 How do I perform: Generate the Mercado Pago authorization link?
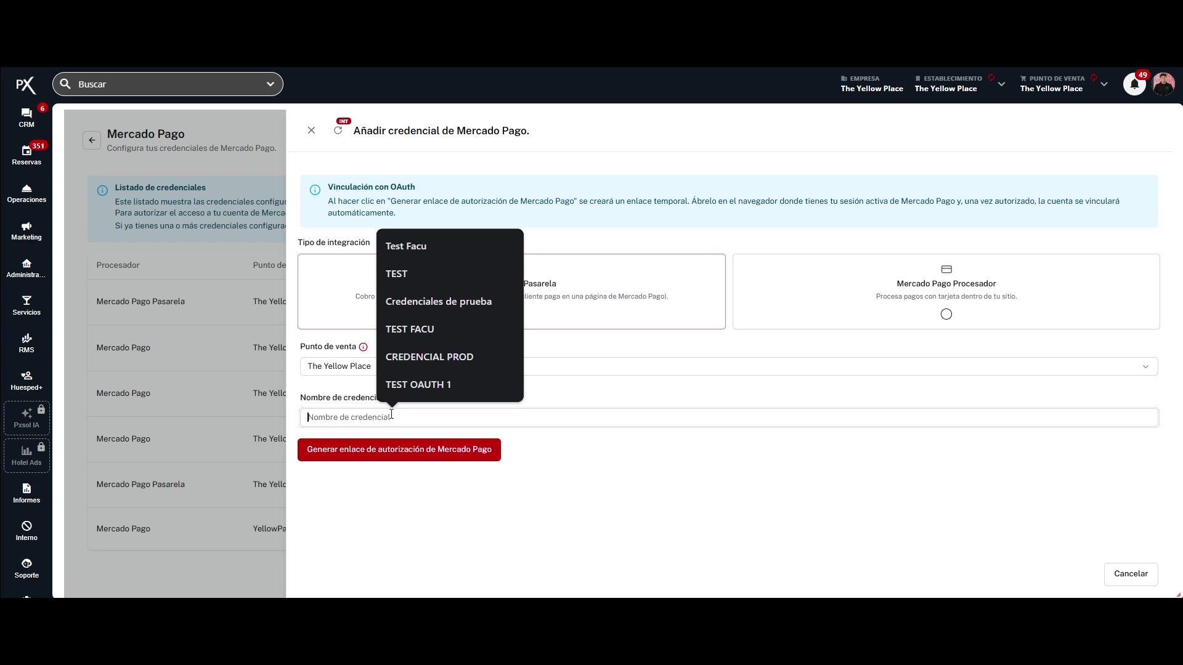pyautogui.click(x=399, y=449)
